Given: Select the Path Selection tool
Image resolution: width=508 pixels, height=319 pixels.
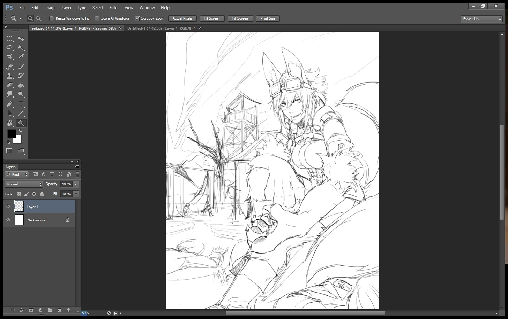Looking at the screenshot, I should click(9, 113).
